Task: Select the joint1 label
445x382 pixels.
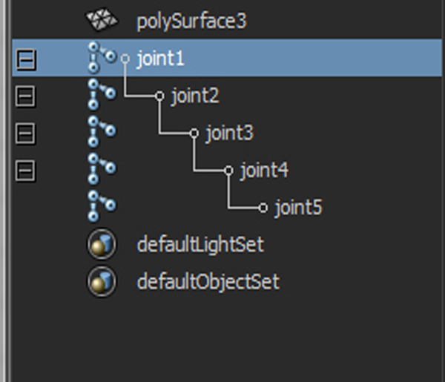Action: tap(161, 59)
